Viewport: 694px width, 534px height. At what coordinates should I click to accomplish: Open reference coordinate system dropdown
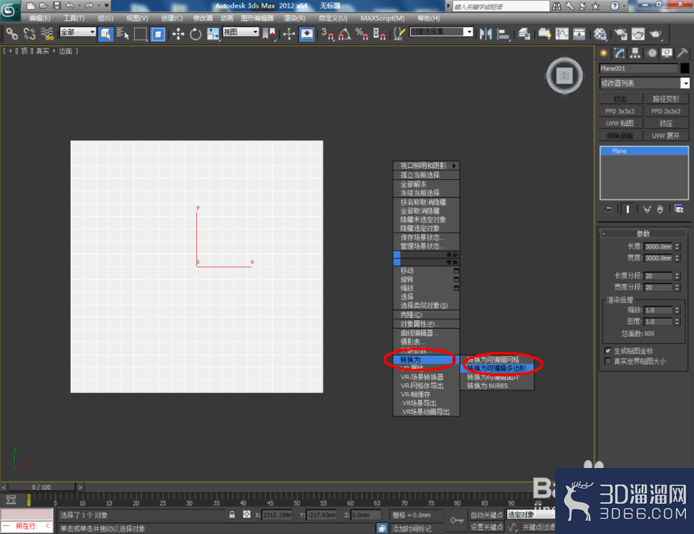click(x=241, y=32)
